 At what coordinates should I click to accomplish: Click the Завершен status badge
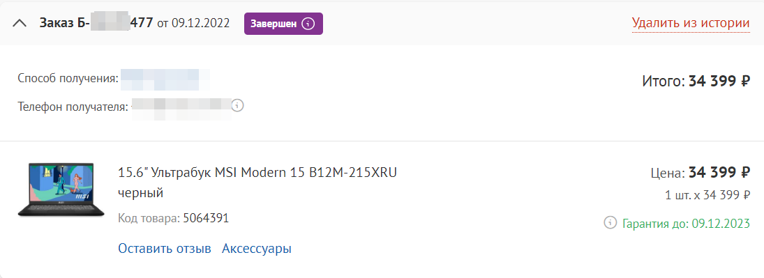[x=283, y=24]
